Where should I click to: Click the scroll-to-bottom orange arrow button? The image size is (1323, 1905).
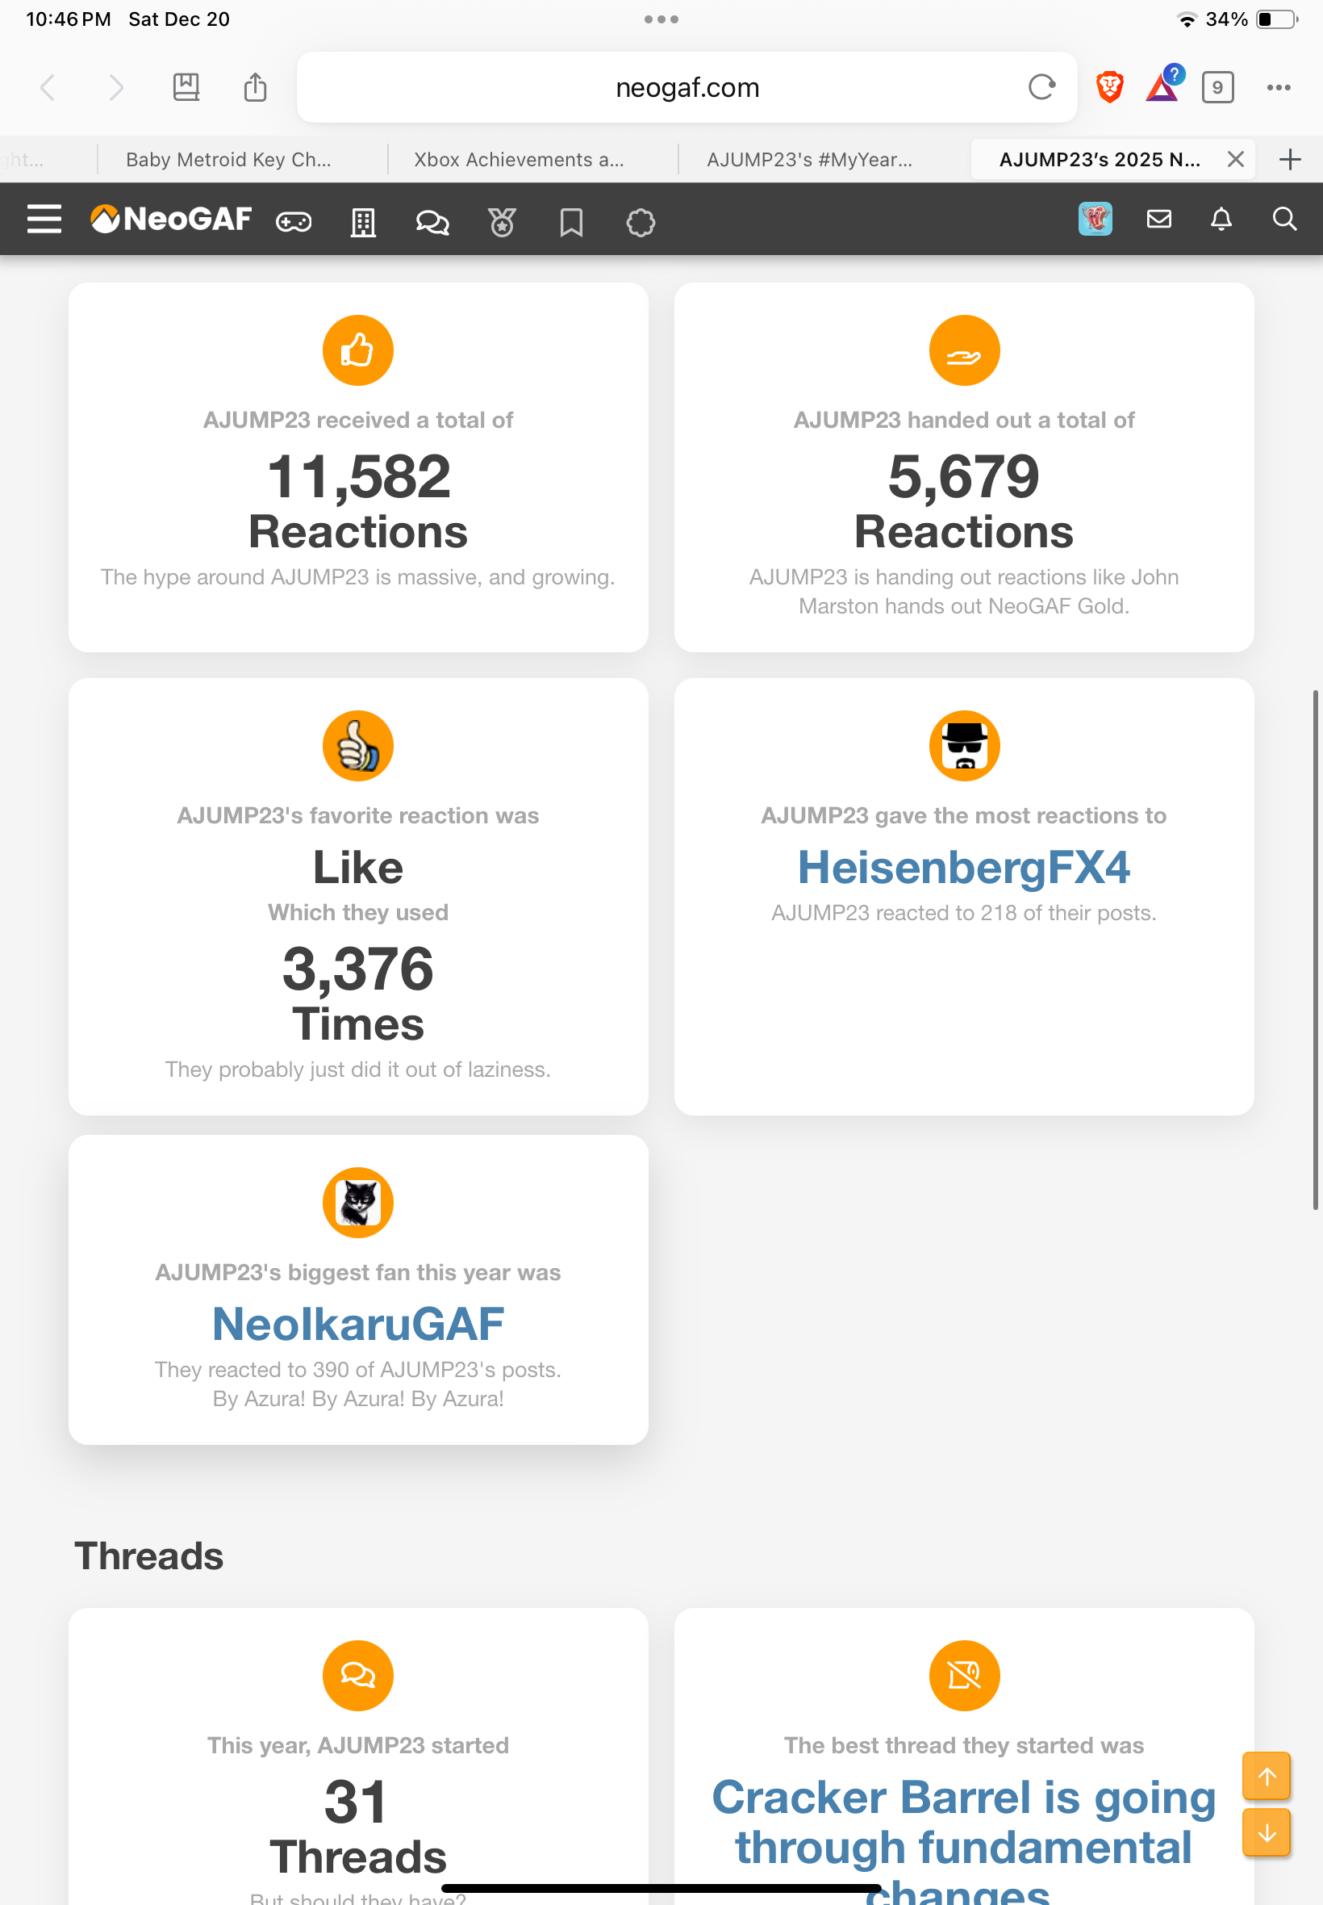click(x=1266, y=1833)
